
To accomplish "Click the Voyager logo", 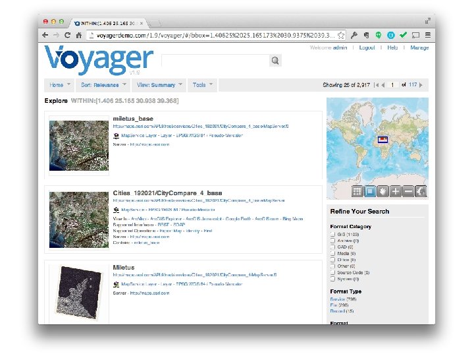I will pyautogui.click(x=99, y=60).
